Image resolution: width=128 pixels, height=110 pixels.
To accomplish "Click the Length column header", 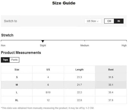I will [x=79, y=69].
